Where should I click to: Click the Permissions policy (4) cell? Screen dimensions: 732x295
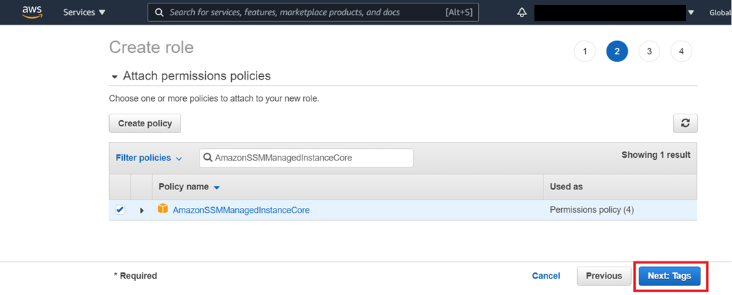coord(591,210)
